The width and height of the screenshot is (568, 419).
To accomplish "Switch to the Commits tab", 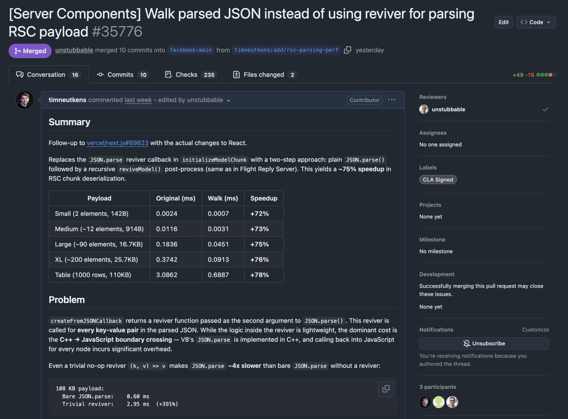I will (x=122, y=75).
